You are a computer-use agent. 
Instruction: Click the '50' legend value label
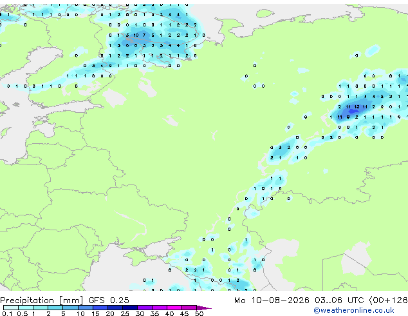tap(199, 313)
